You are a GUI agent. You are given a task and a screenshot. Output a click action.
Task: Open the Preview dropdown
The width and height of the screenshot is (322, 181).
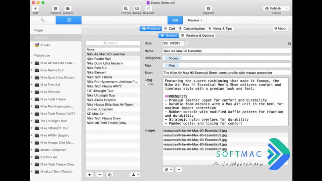click(195, 20)
